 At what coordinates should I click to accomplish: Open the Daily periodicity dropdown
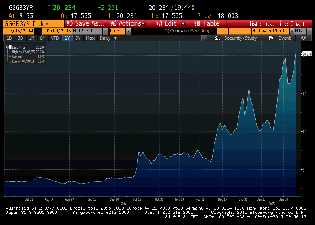(108, 38)
